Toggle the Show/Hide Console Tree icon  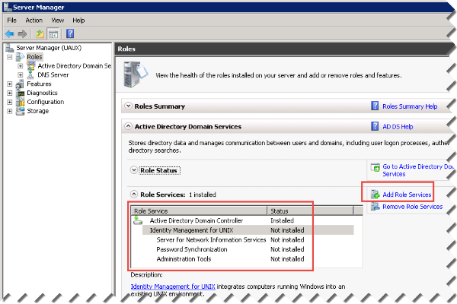click(x=53, y=33)
